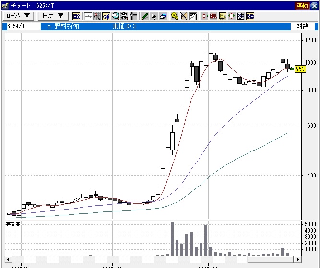Click the chart icon in title bar
320x268 pixels.
pos(5,6)
